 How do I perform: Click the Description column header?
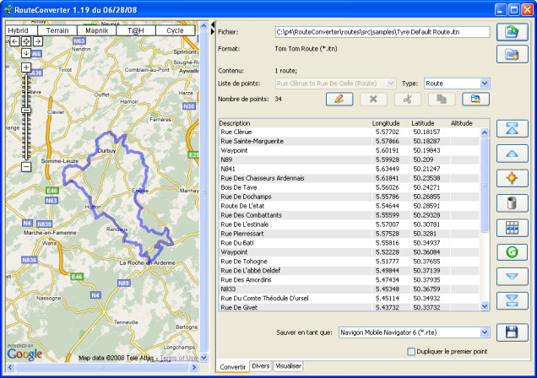(x=295, y=123)
